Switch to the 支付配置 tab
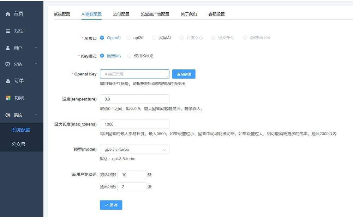Viewport: 353px width, 217px height. pos(121,14)
